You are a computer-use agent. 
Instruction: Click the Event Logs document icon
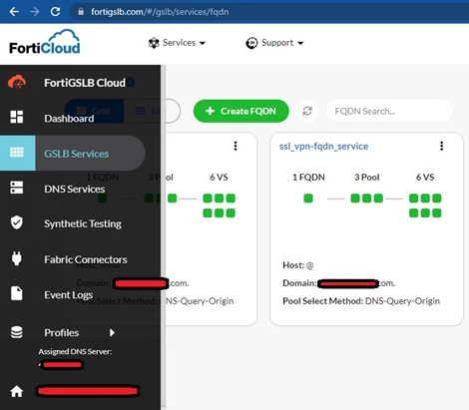(17, 293)
